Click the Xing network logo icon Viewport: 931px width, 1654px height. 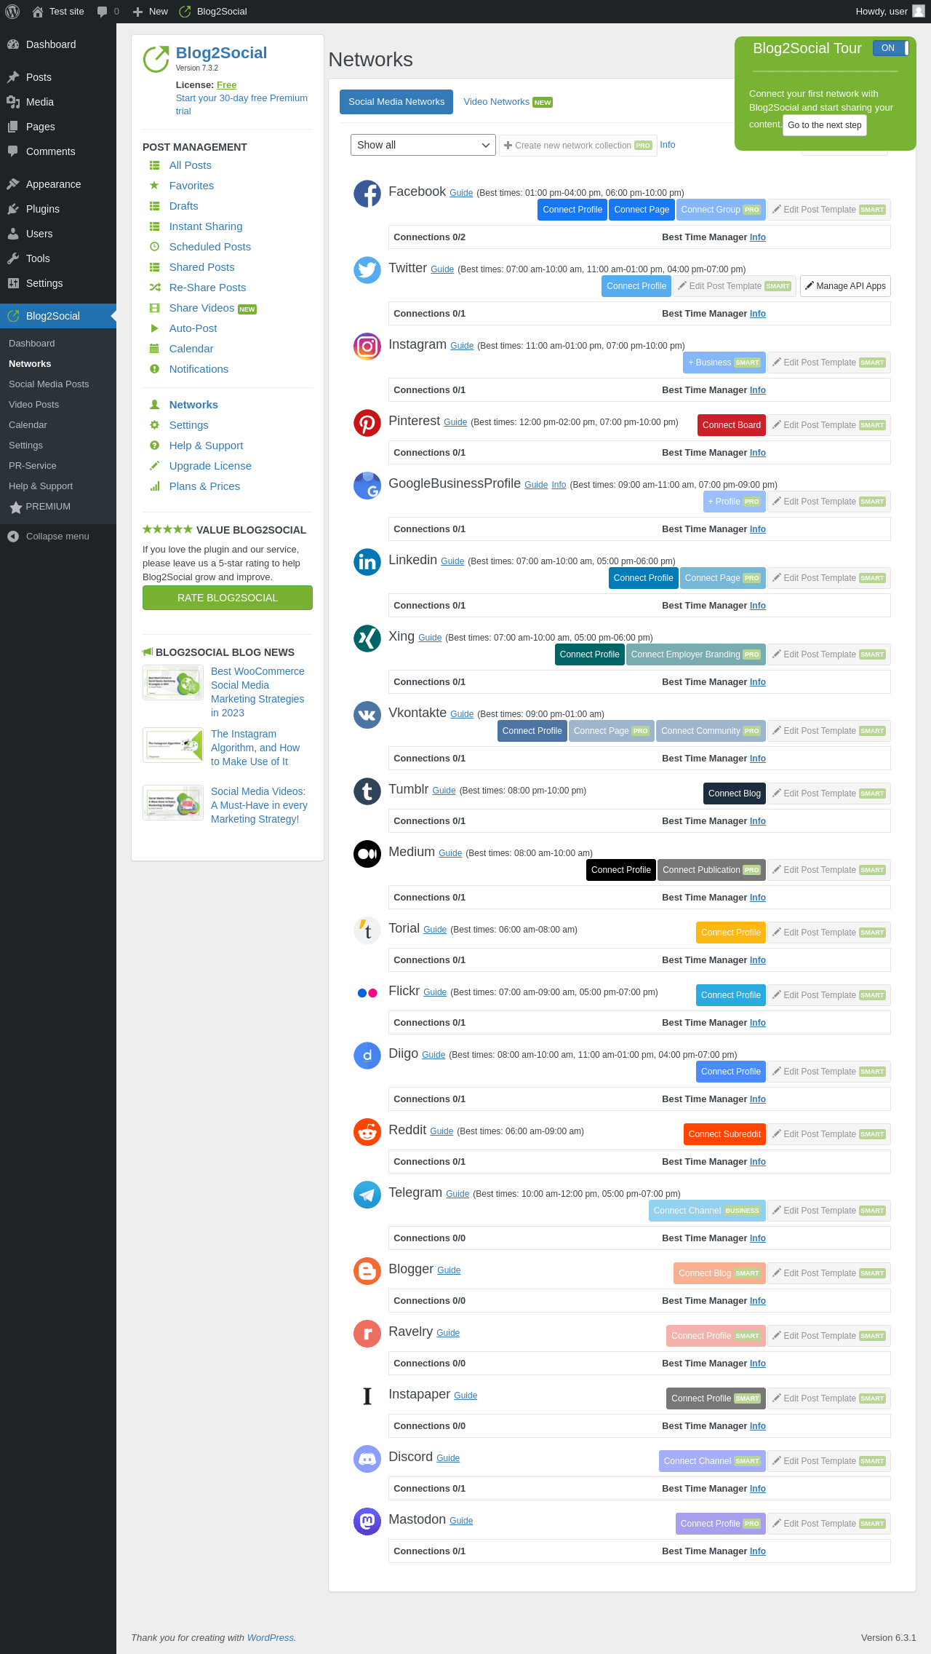367,638
